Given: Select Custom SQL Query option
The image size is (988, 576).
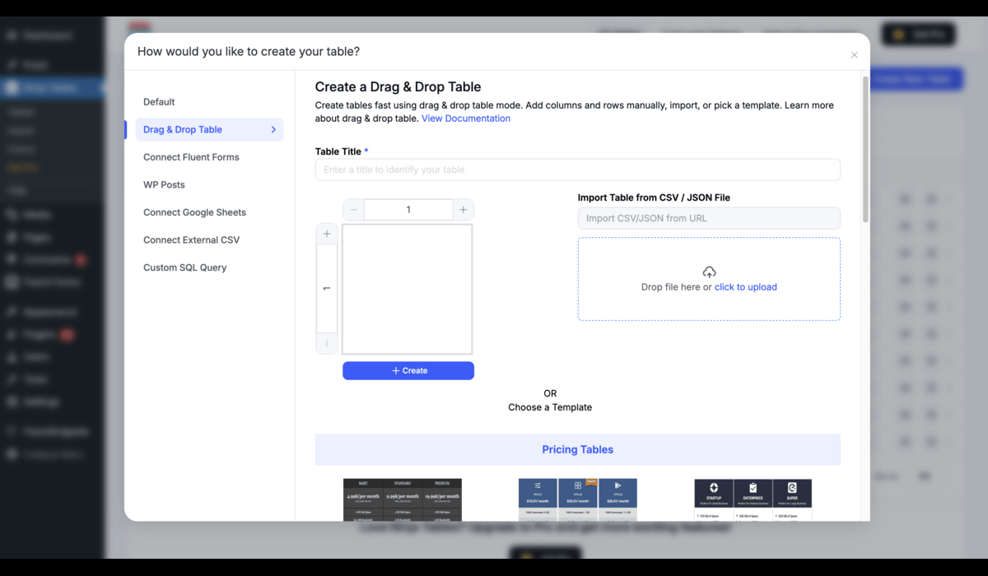Looking at the screenshot, I should point(184,267).
